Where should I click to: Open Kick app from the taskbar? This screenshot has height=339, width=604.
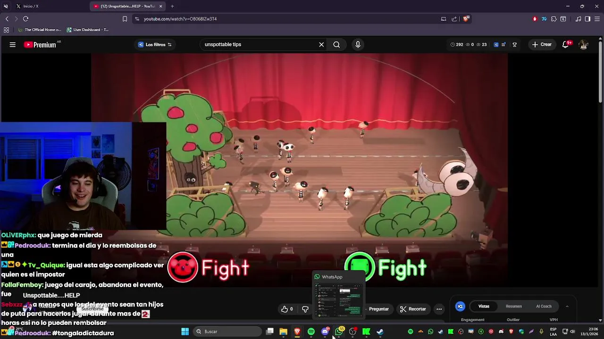pos(366,332)
